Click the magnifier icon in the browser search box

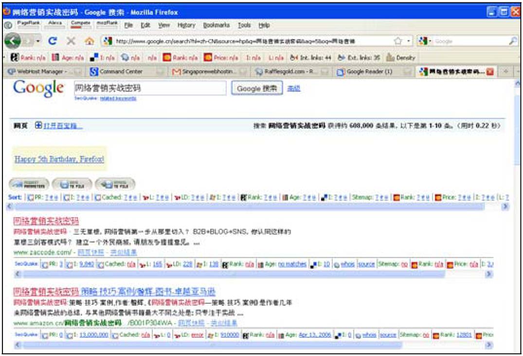(513, 41)
